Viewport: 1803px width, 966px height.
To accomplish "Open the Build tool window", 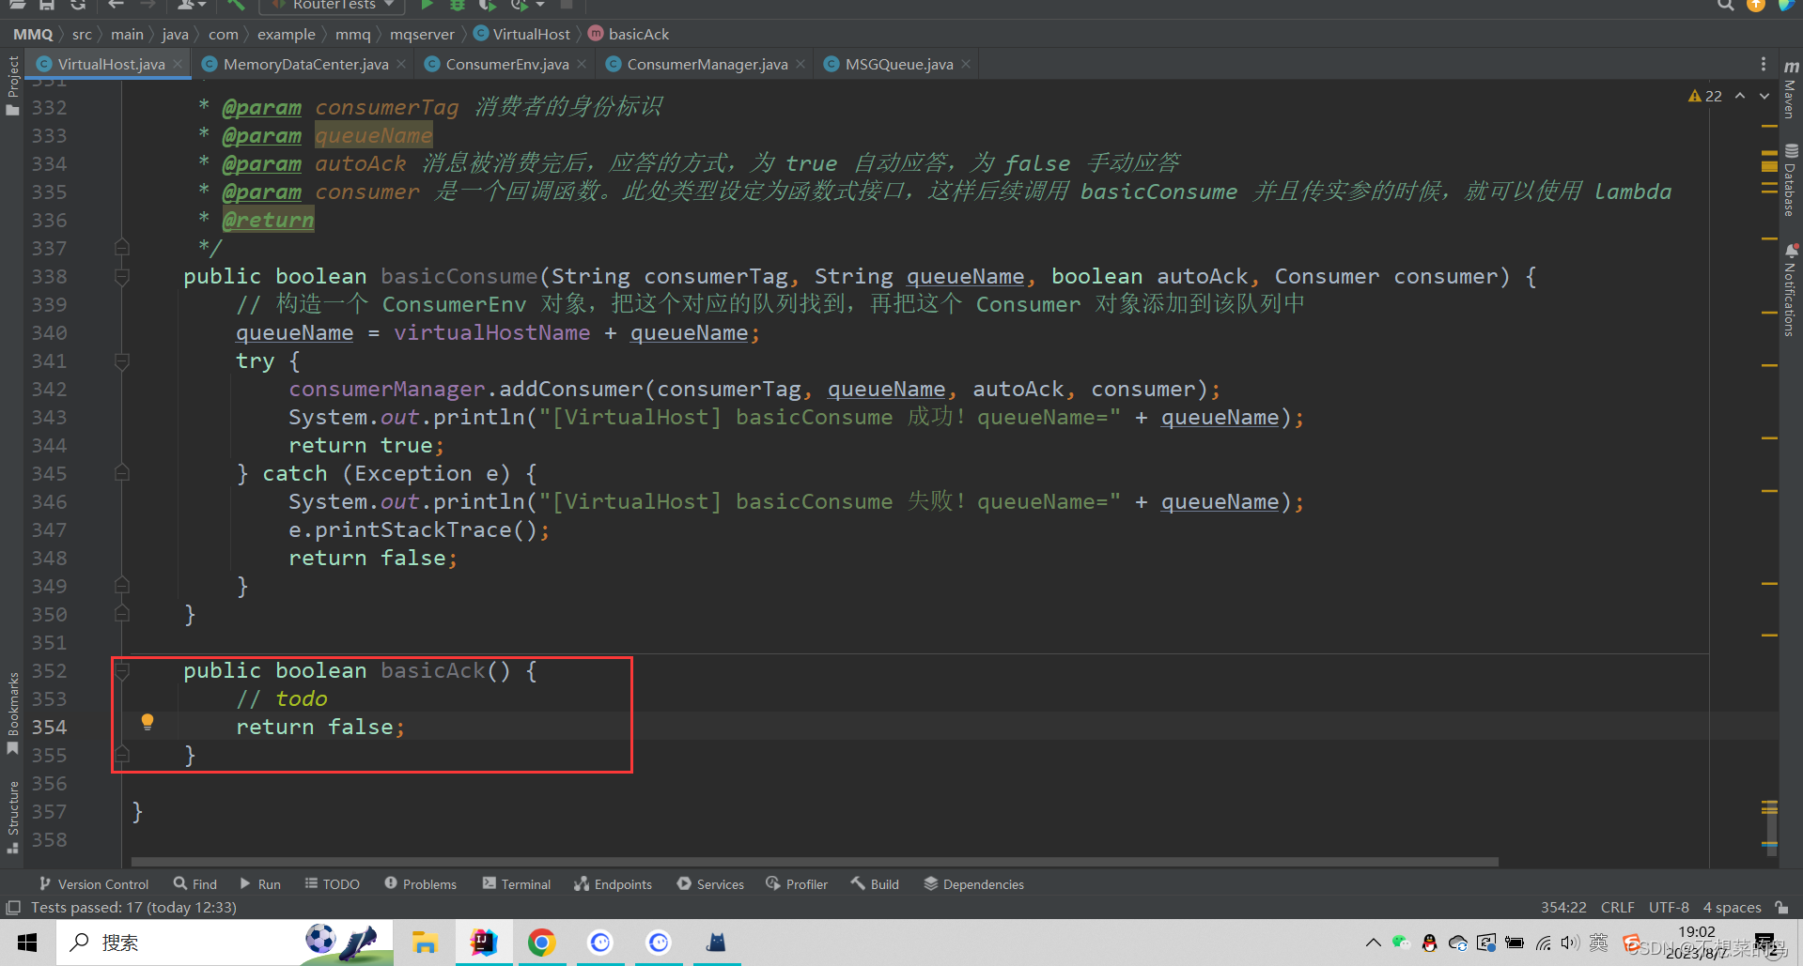I will click(876, 884).
